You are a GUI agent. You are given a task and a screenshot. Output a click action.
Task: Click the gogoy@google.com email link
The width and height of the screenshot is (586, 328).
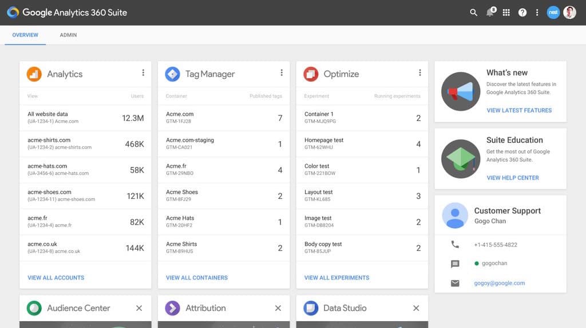point(499,283)
